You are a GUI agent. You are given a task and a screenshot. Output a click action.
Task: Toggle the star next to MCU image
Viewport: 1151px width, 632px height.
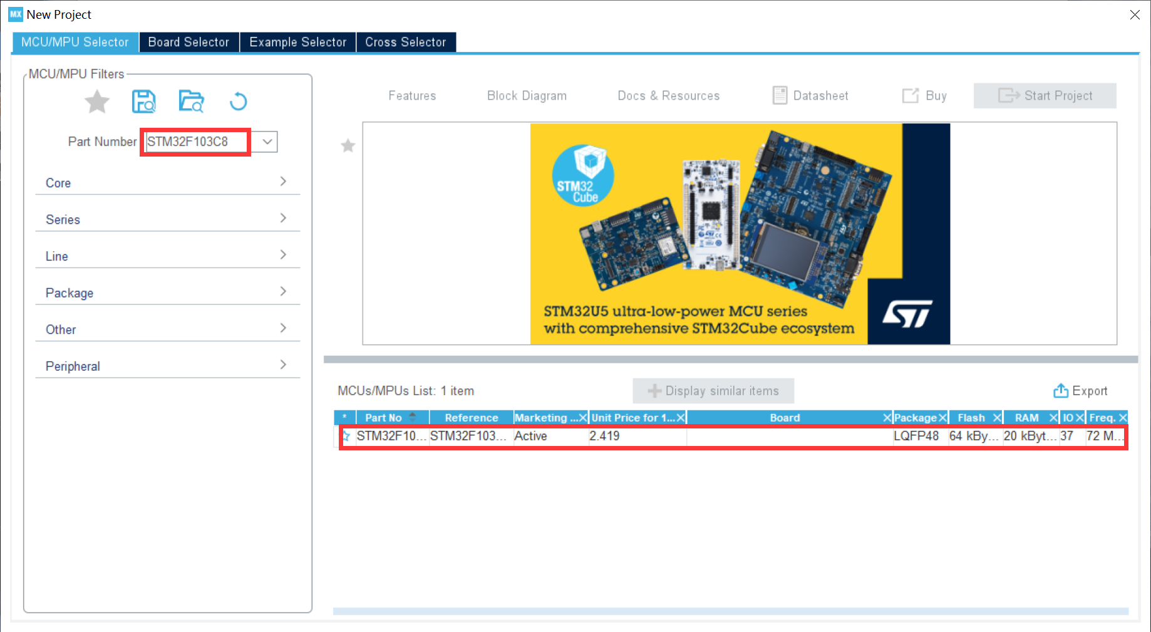coord(348,146)
